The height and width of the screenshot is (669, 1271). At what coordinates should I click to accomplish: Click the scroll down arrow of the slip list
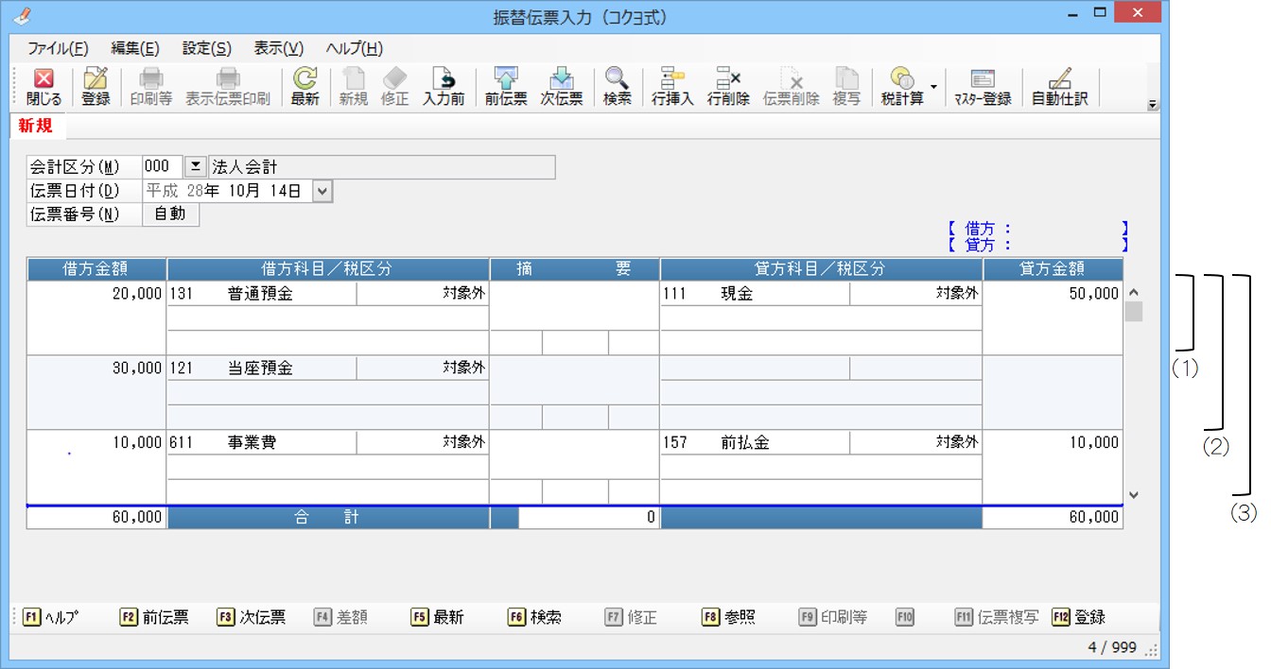coord(1134,494)
